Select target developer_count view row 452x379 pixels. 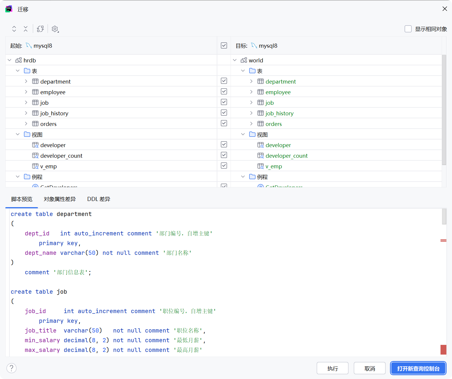tap(336, 155)
